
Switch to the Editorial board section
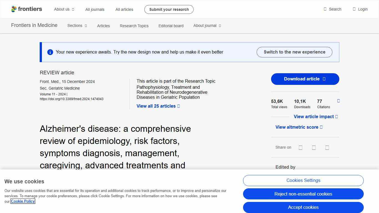pos(171,26)
